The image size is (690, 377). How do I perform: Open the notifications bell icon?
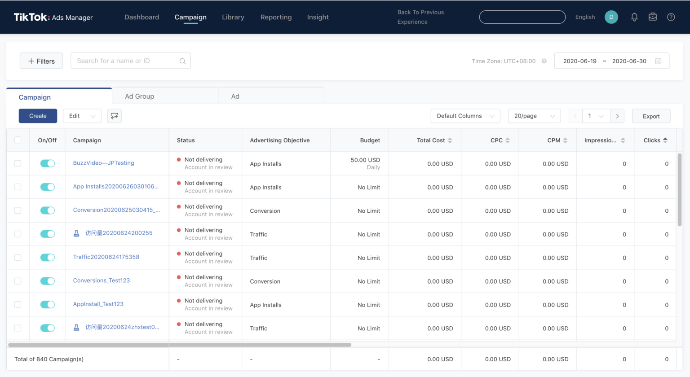pyautogui.click(x=634, y=17)
